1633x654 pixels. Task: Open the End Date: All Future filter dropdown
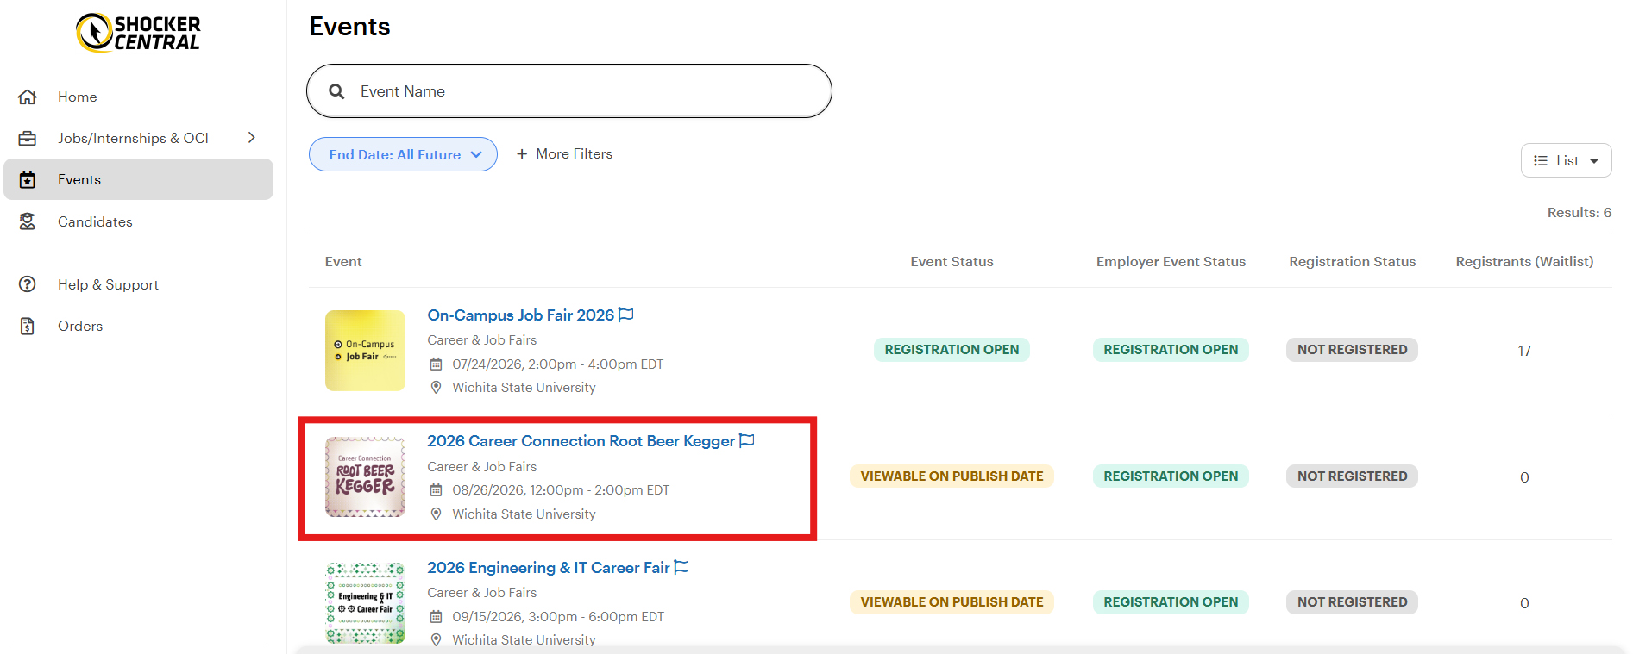click(403, 154)
